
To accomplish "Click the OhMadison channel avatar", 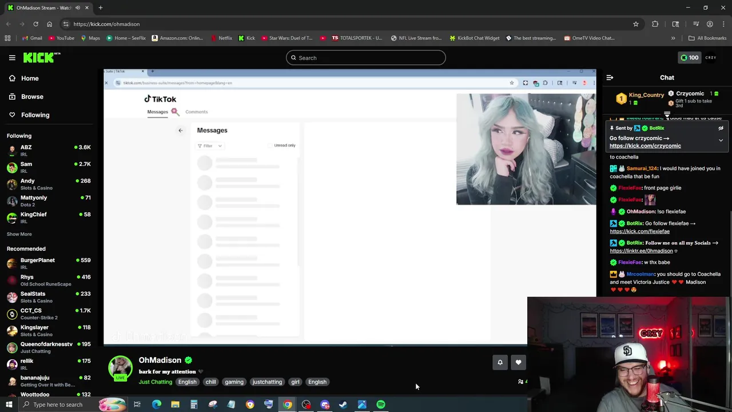I will tap(120, 368).
